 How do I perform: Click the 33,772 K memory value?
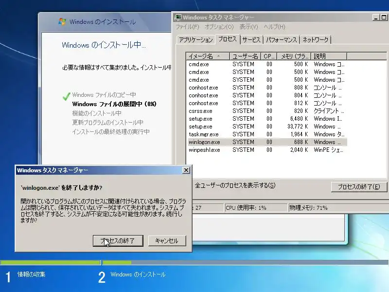pyautogui.click(x=298, y=127)
